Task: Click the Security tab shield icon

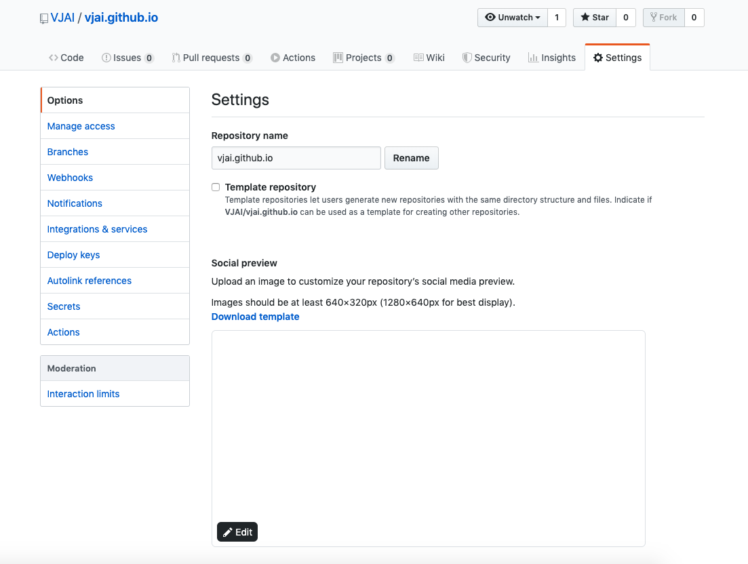Action: (x=467, y=58)
